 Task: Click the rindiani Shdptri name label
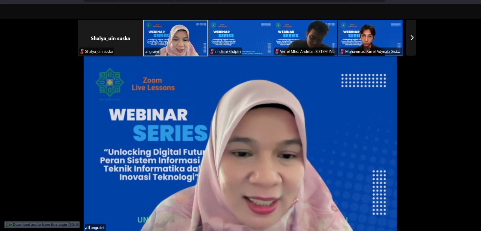(x=228, y=52)
